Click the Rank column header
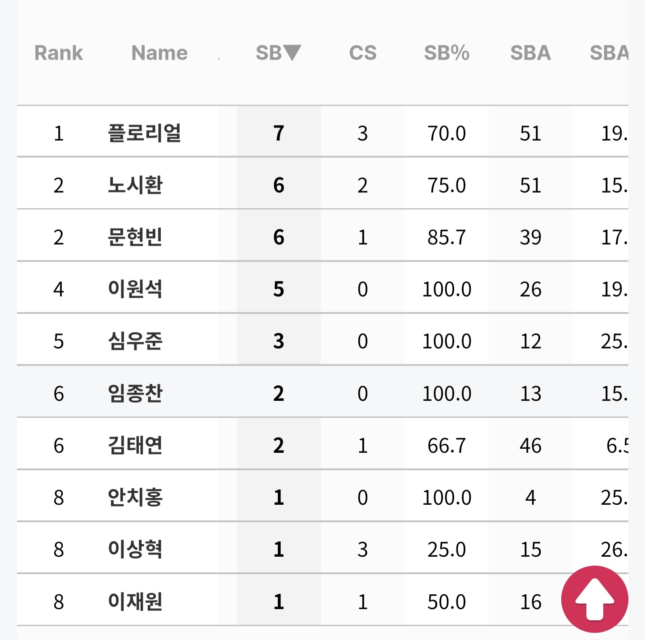The image size is (645, 640). click(x=59, y=53)
